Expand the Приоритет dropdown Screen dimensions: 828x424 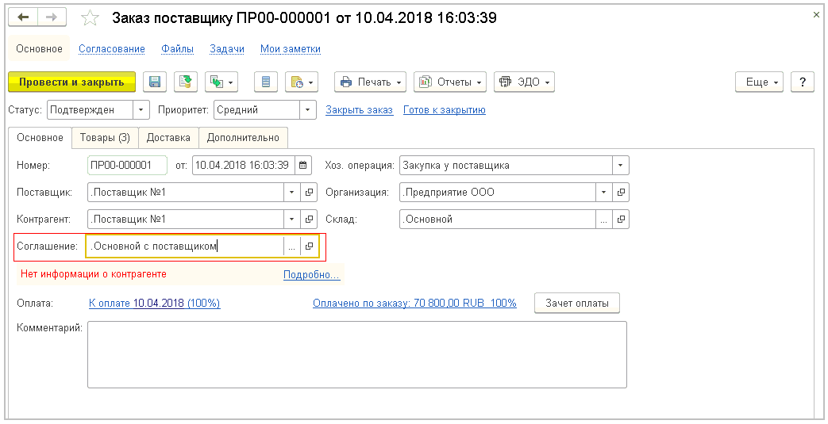coord(307,110)
